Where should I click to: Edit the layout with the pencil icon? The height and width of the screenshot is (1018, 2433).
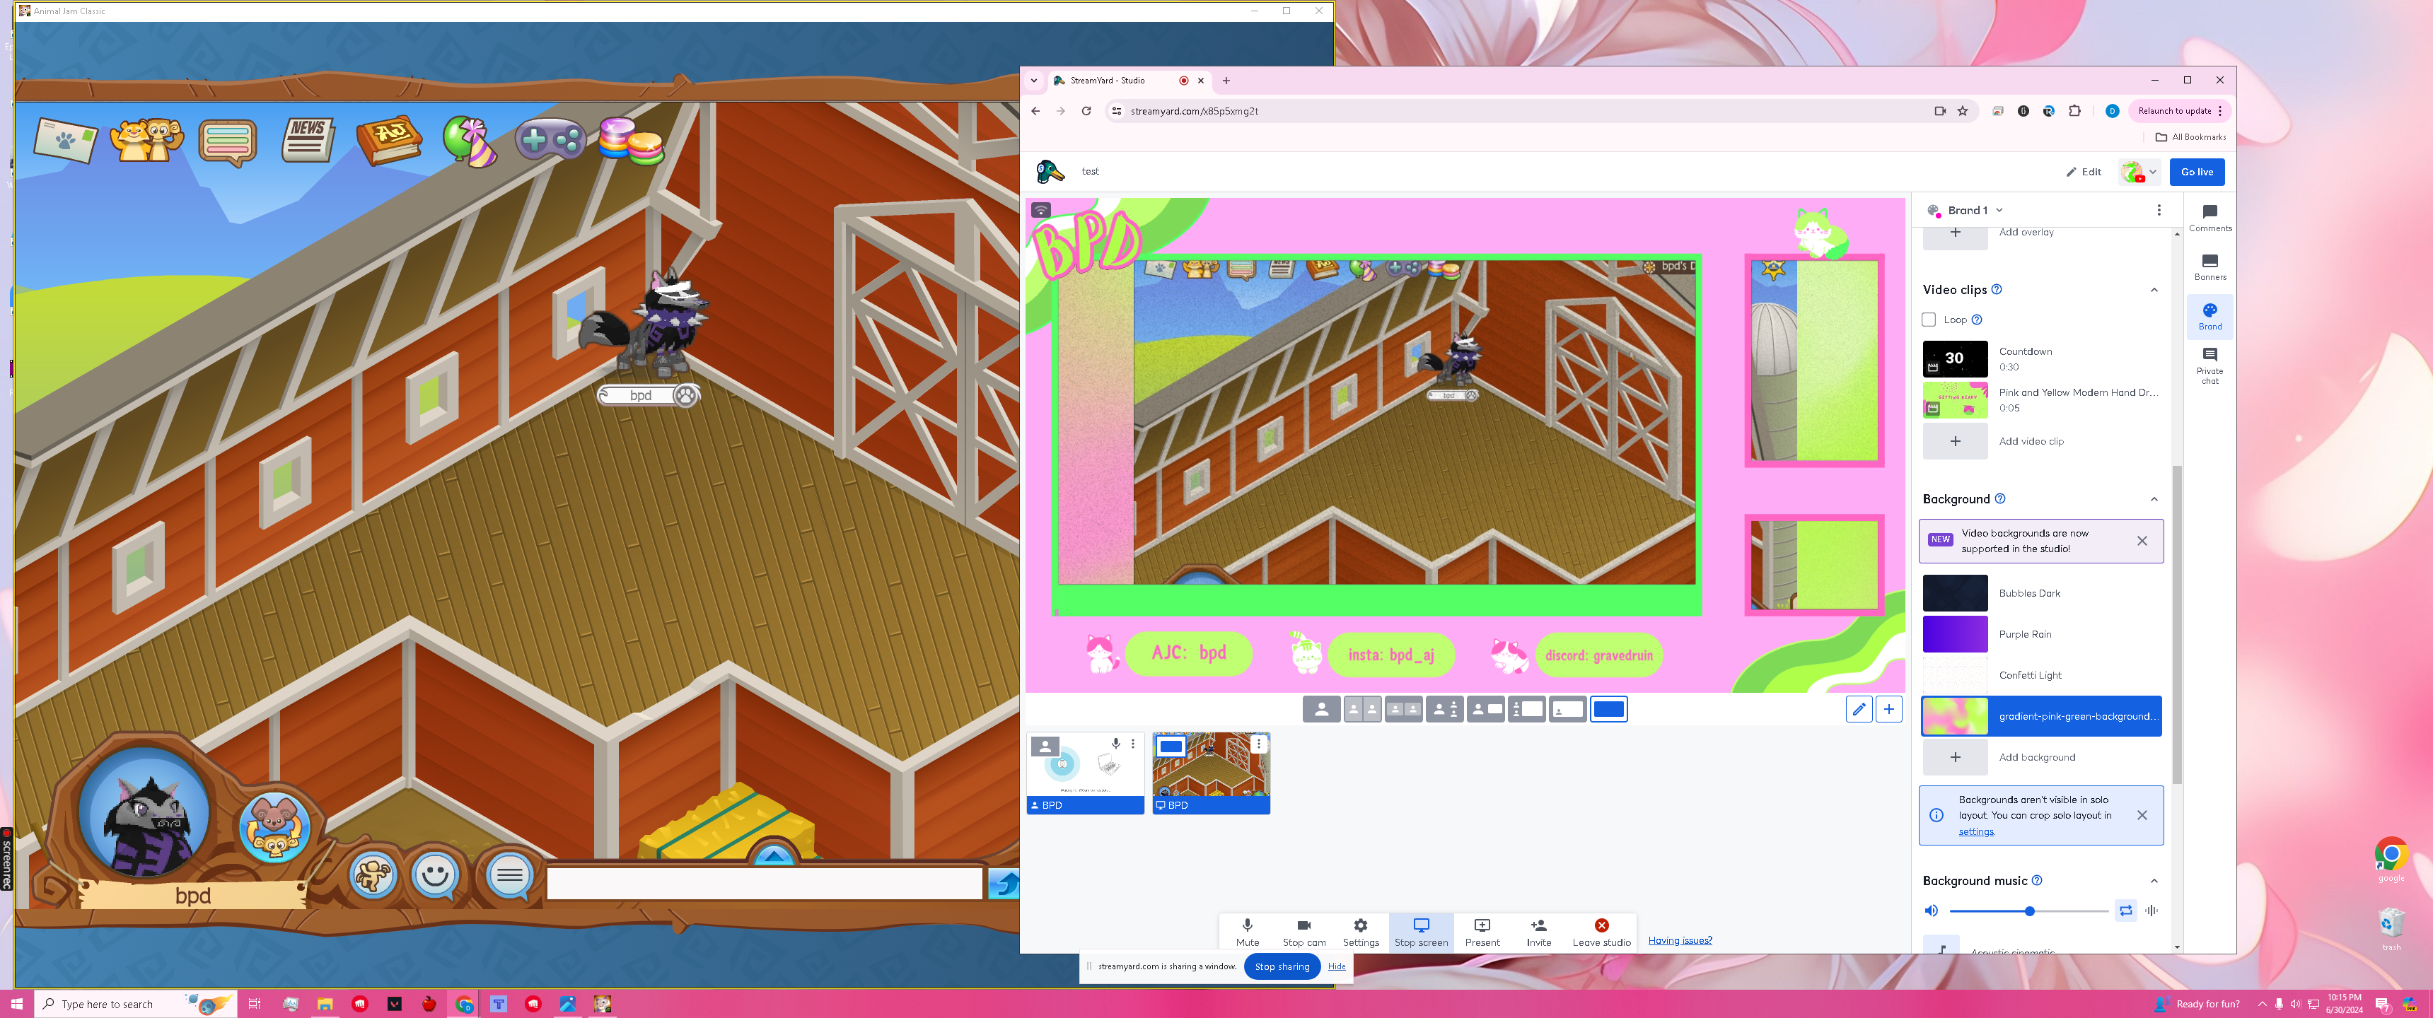[x=1859, y=709]
